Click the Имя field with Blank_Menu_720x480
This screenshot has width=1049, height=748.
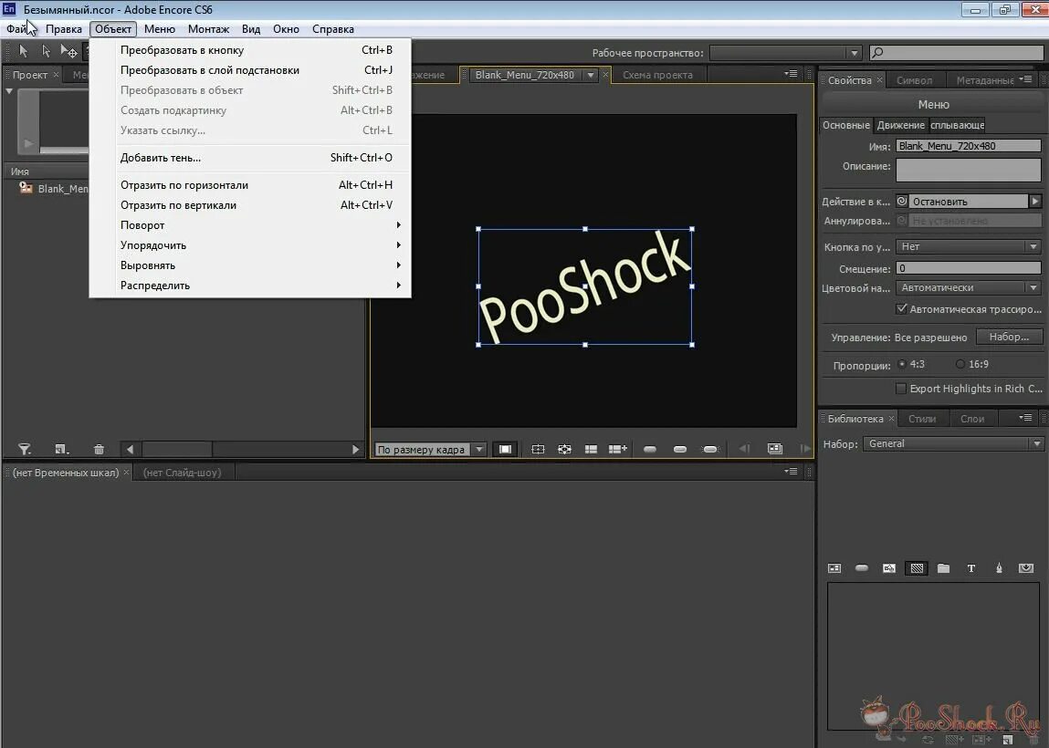coord(968,146)
